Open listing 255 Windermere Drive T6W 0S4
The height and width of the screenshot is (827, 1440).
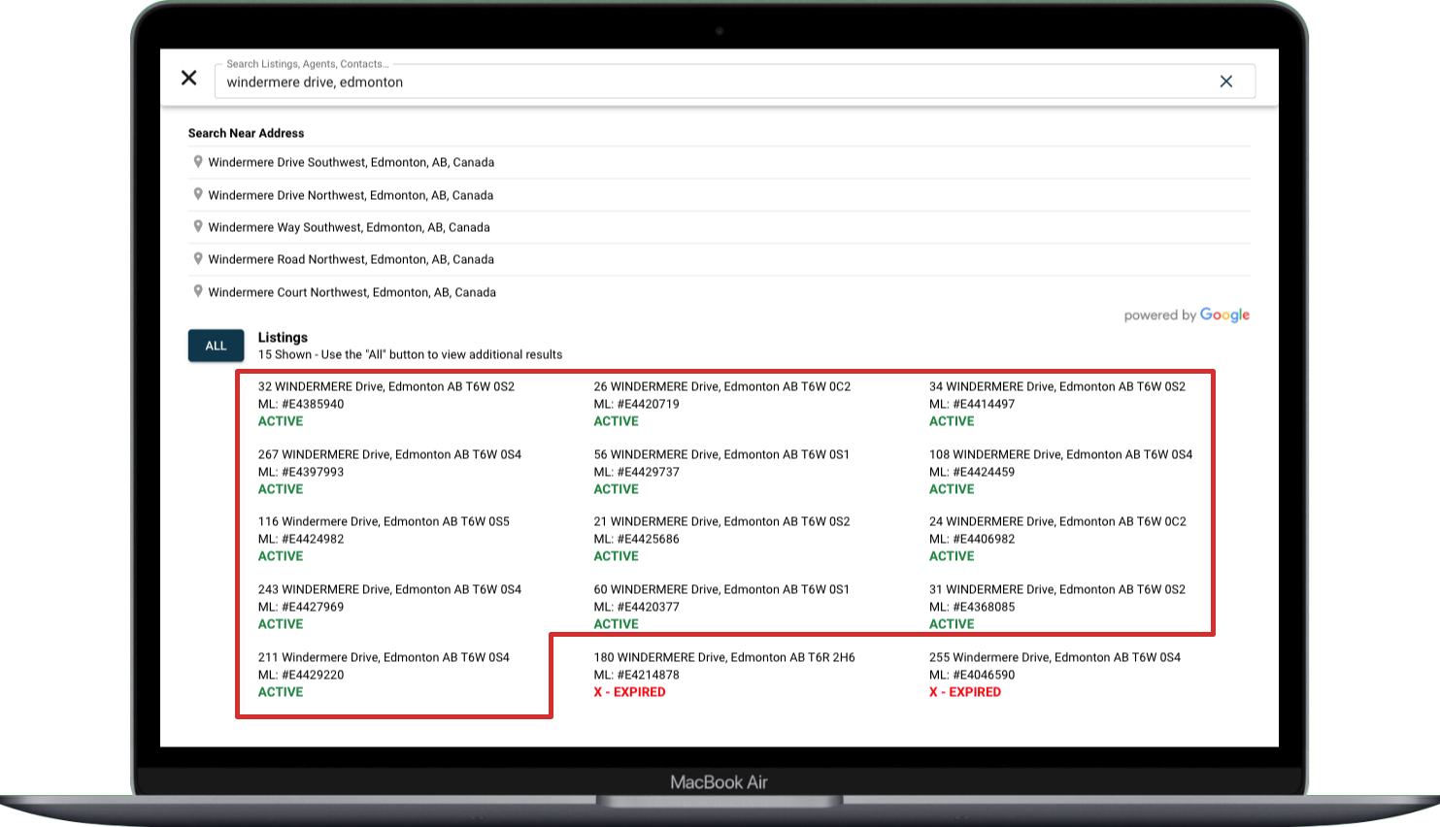point(1055,657)
